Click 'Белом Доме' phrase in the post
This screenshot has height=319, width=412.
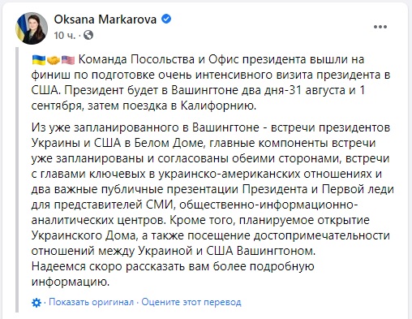(x=168, y=143)
